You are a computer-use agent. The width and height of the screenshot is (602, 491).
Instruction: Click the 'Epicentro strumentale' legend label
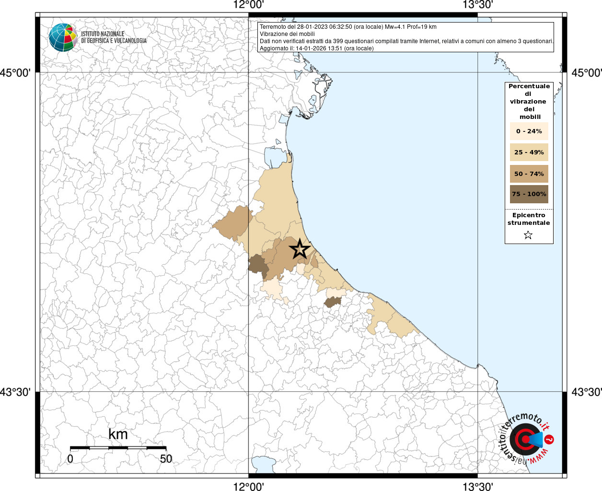529,219
